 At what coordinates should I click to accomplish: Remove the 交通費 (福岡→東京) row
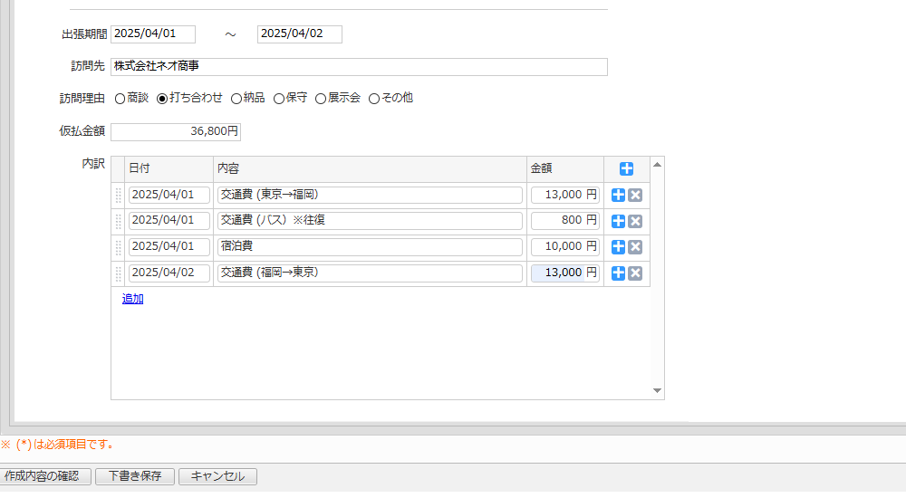[635, 273]
